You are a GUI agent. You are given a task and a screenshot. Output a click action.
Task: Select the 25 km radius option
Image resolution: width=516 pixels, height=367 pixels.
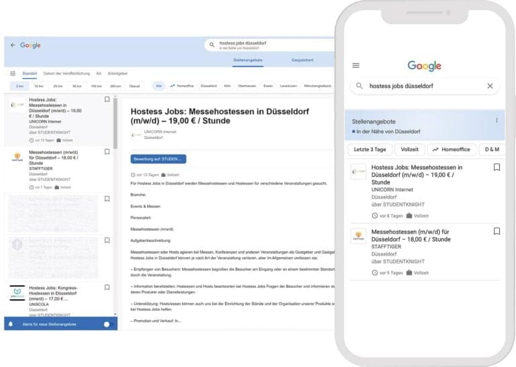pyautogui.click(x=58, y=86)
